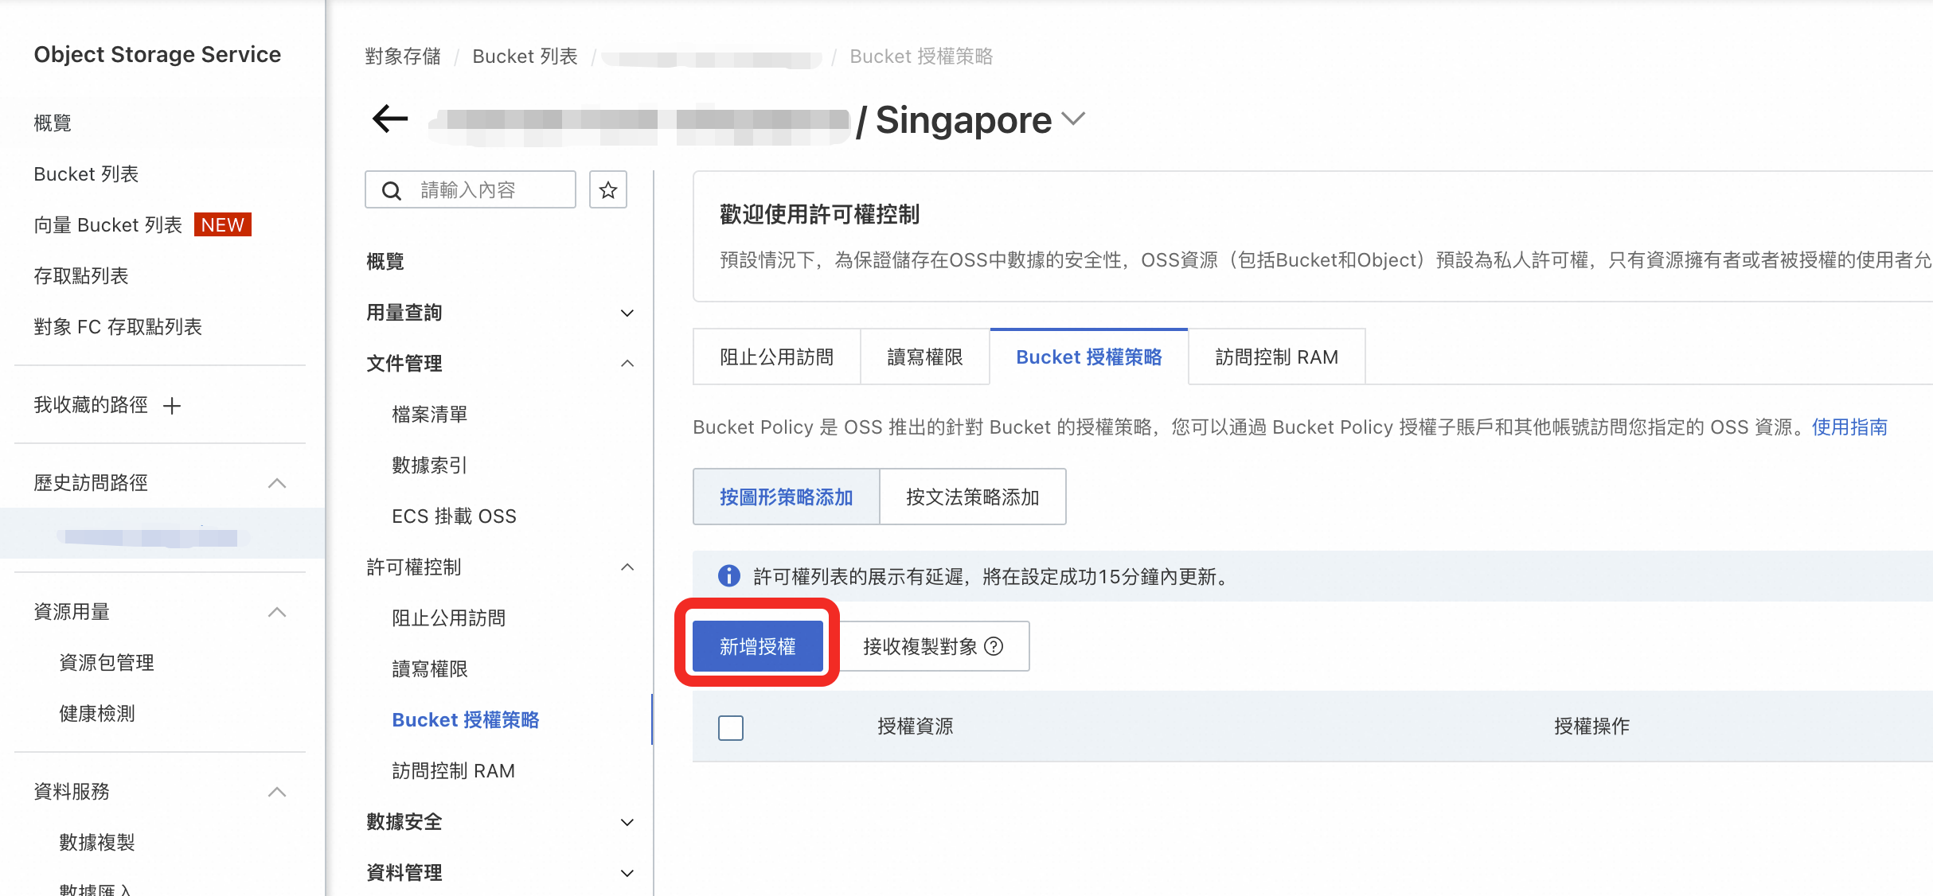Select 按文法策略添加 mode
This screenshot has width=1933, height=896.
tap(972, 497)
